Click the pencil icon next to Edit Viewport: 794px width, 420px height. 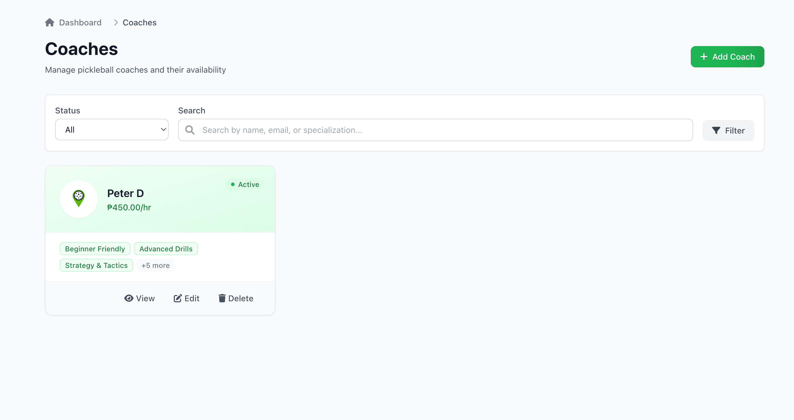(x=177, y=298)
